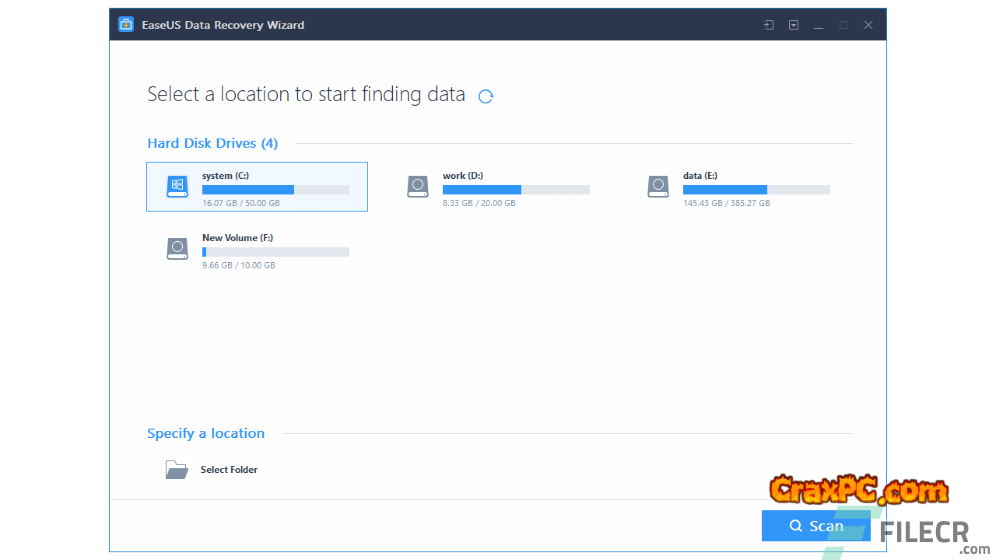The height and width of the screenshot is (560, 996).
Task: Click the sign-in icon in title bar
Action: coord(769,25)
